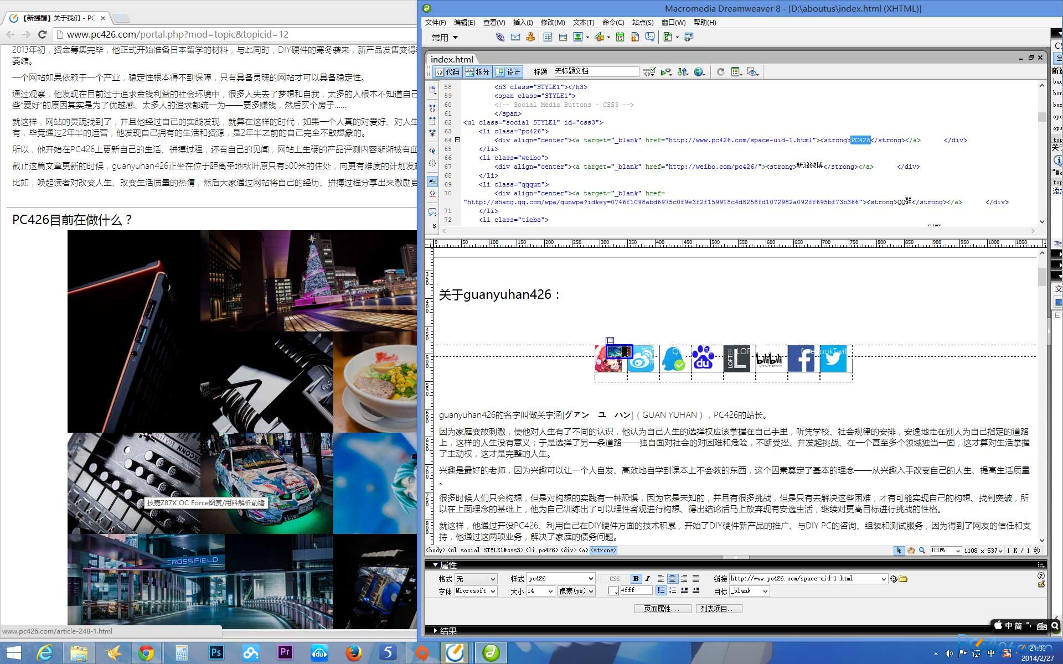
Task: Click the disabled CSS button in Properties
Action: (615, 579)
